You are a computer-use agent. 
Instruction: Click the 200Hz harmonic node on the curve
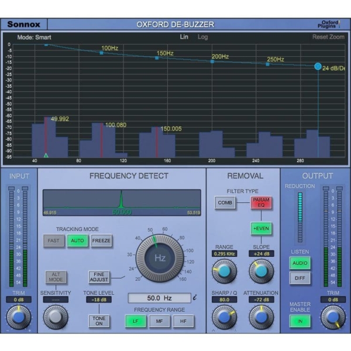pyautogui.click(x=212, y=61)
